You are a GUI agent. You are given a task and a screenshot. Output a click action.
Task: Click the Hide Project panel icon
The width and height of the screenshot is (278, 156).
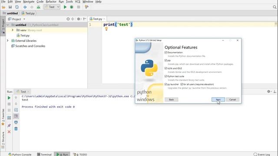pos(85,19)
